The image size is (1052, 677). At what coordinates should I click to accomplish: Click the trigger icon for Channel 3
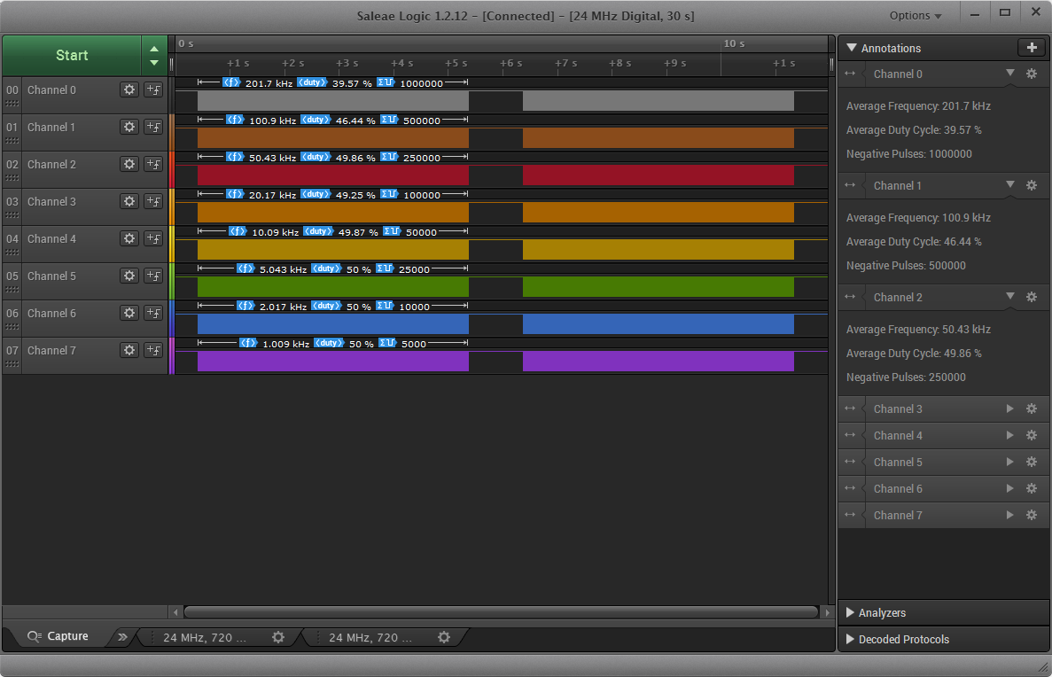tap(152, 201)
